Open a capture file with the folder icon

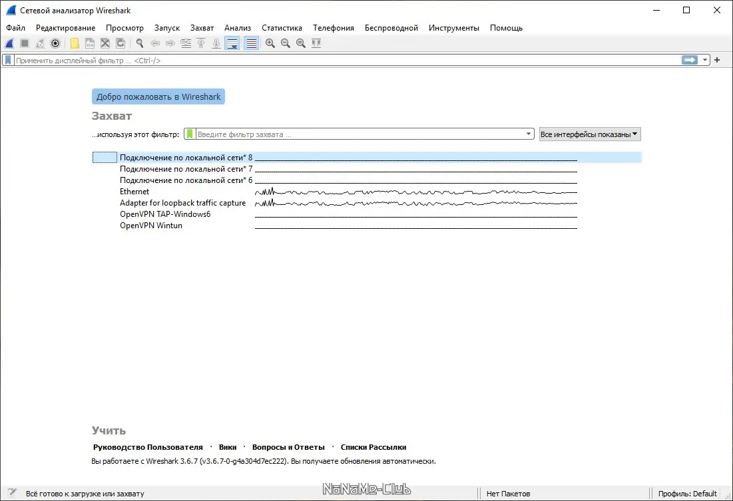tap(75, 43)
